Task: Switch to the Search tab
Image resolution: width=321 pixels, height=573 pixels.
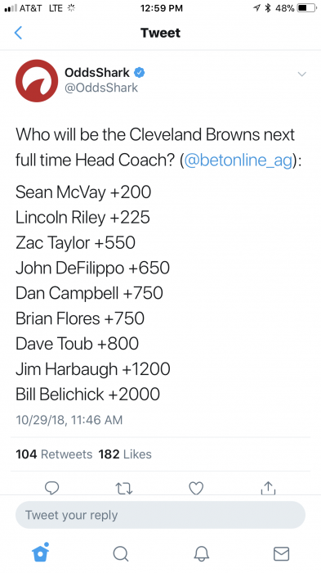Action: (x=121, y=553)
